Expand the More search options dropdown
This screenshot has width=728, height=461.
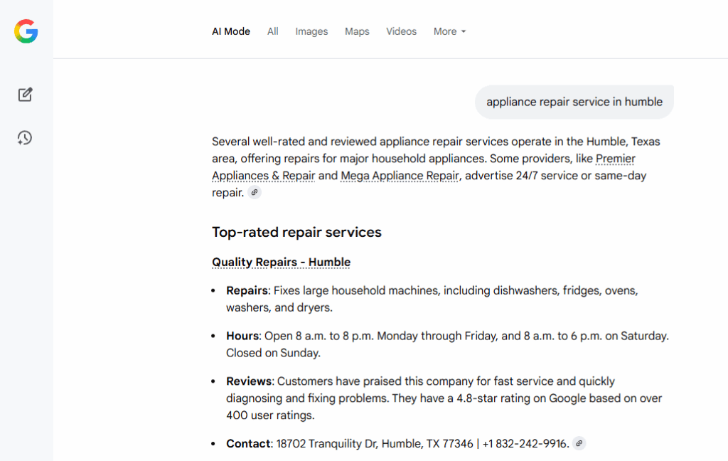click(x=449, y=31)
